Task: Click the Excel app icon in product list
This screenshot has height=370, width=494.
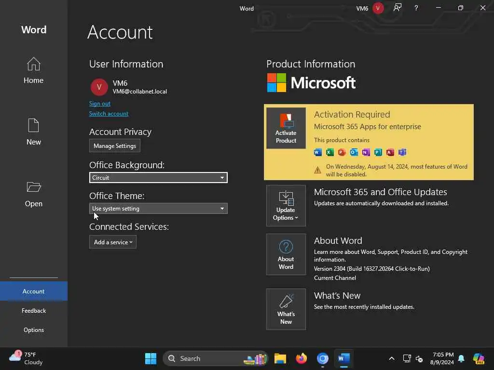Action: 330,152
